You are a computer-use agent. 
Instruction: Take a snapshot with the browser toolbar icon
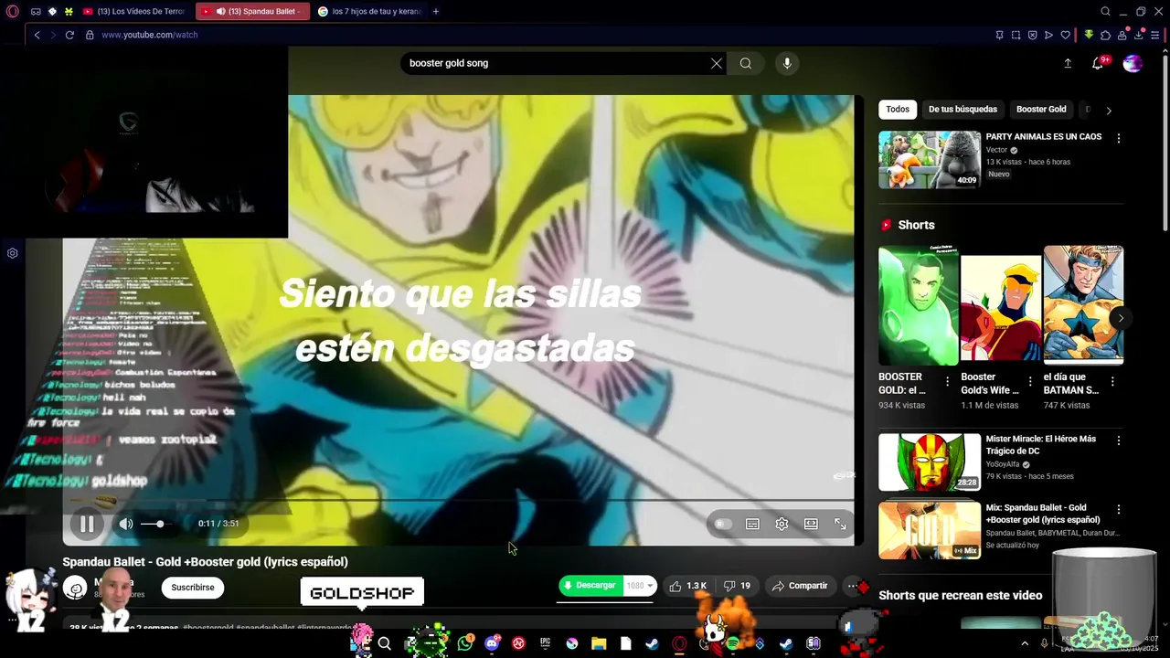[x=1016, y=35]
